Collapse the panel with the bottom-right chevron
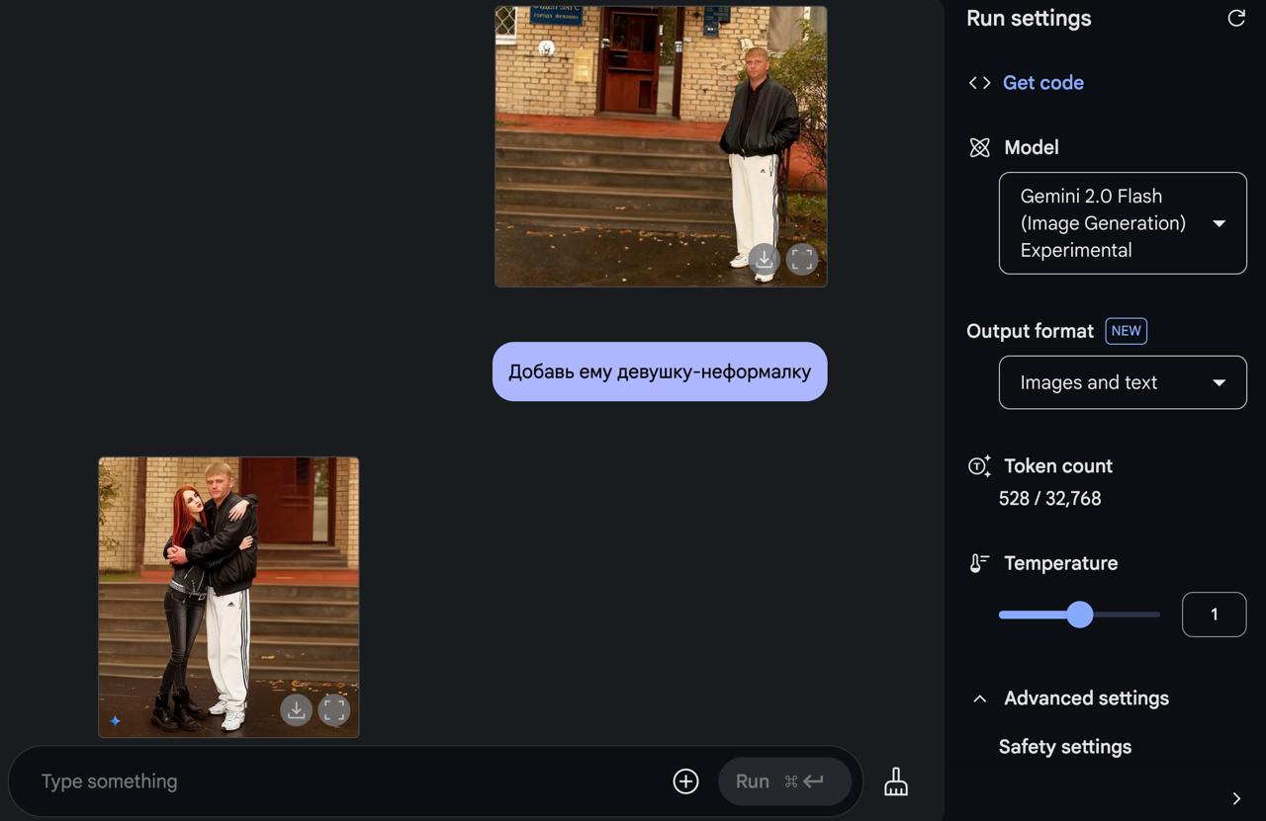1266x821 pixels. (x=1236, y=798)
